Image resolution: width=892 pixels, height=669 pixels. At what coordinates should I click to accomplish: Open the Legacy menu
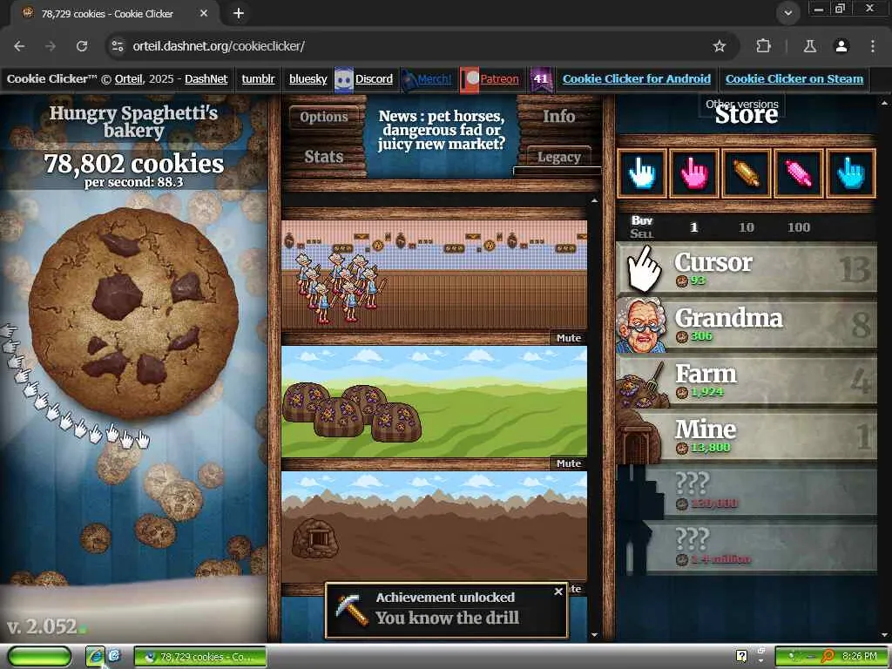558,157
